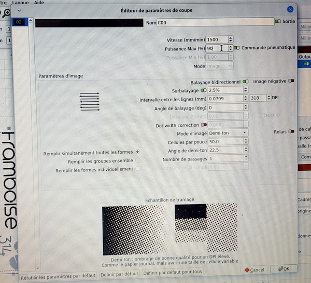Click the Vitesse speed input field
Image resolution: width=311 pixels, height=283 pixels.
(217, 39)
